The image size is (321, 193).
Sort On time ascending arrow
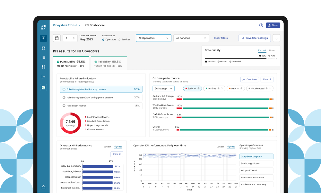(x=222, y=88)
